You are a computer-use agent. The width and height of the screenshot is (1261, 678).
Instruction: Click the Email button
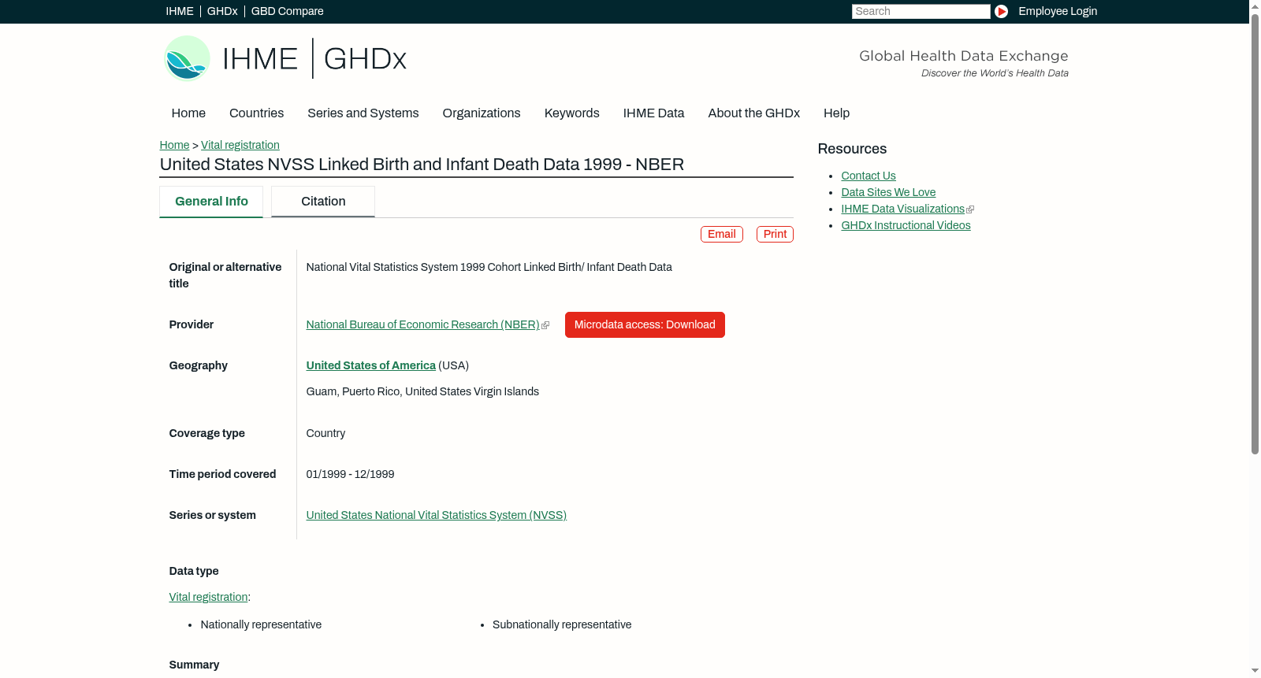tap(721, 234)
